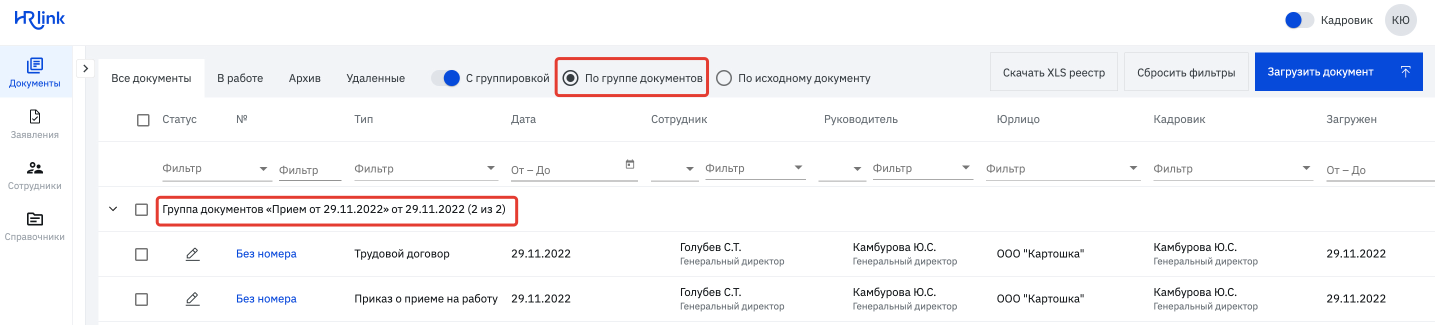This screenshot has height=325, width=1435.
Task: Click the Дата column header
Action: coord(523,119)
